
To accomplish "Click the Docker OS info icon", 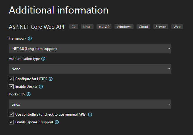I will pos(29,94).
